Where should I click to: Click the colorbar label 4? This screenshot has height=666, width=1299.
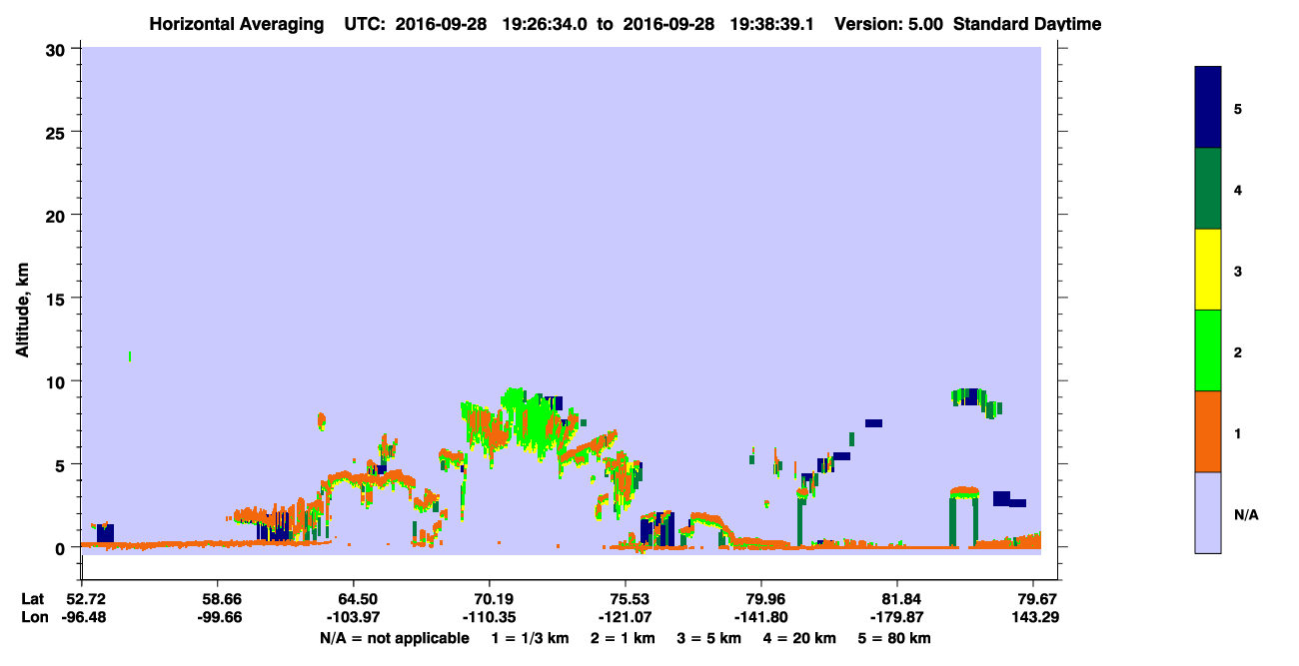pyautogui.click(x=1238, y=189)
